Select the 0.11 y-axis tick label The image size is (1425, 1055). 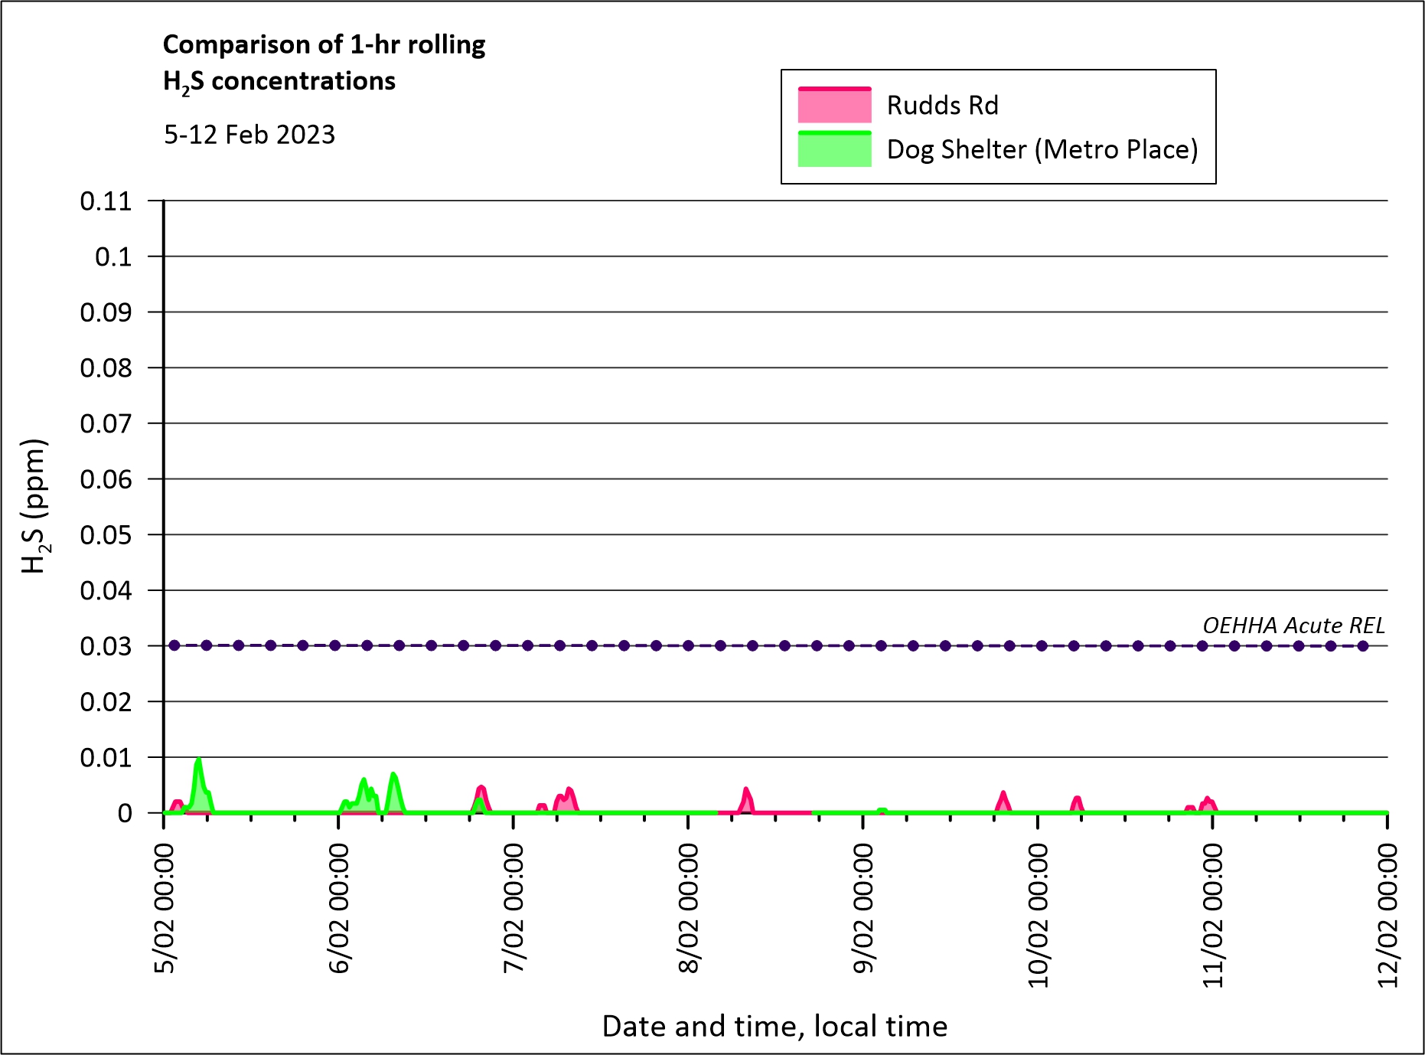pyautogui.click(x=106, y=201)
